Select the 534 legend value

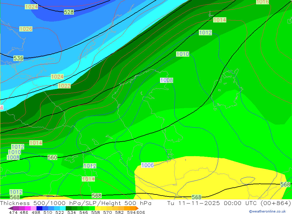(72, 212)
